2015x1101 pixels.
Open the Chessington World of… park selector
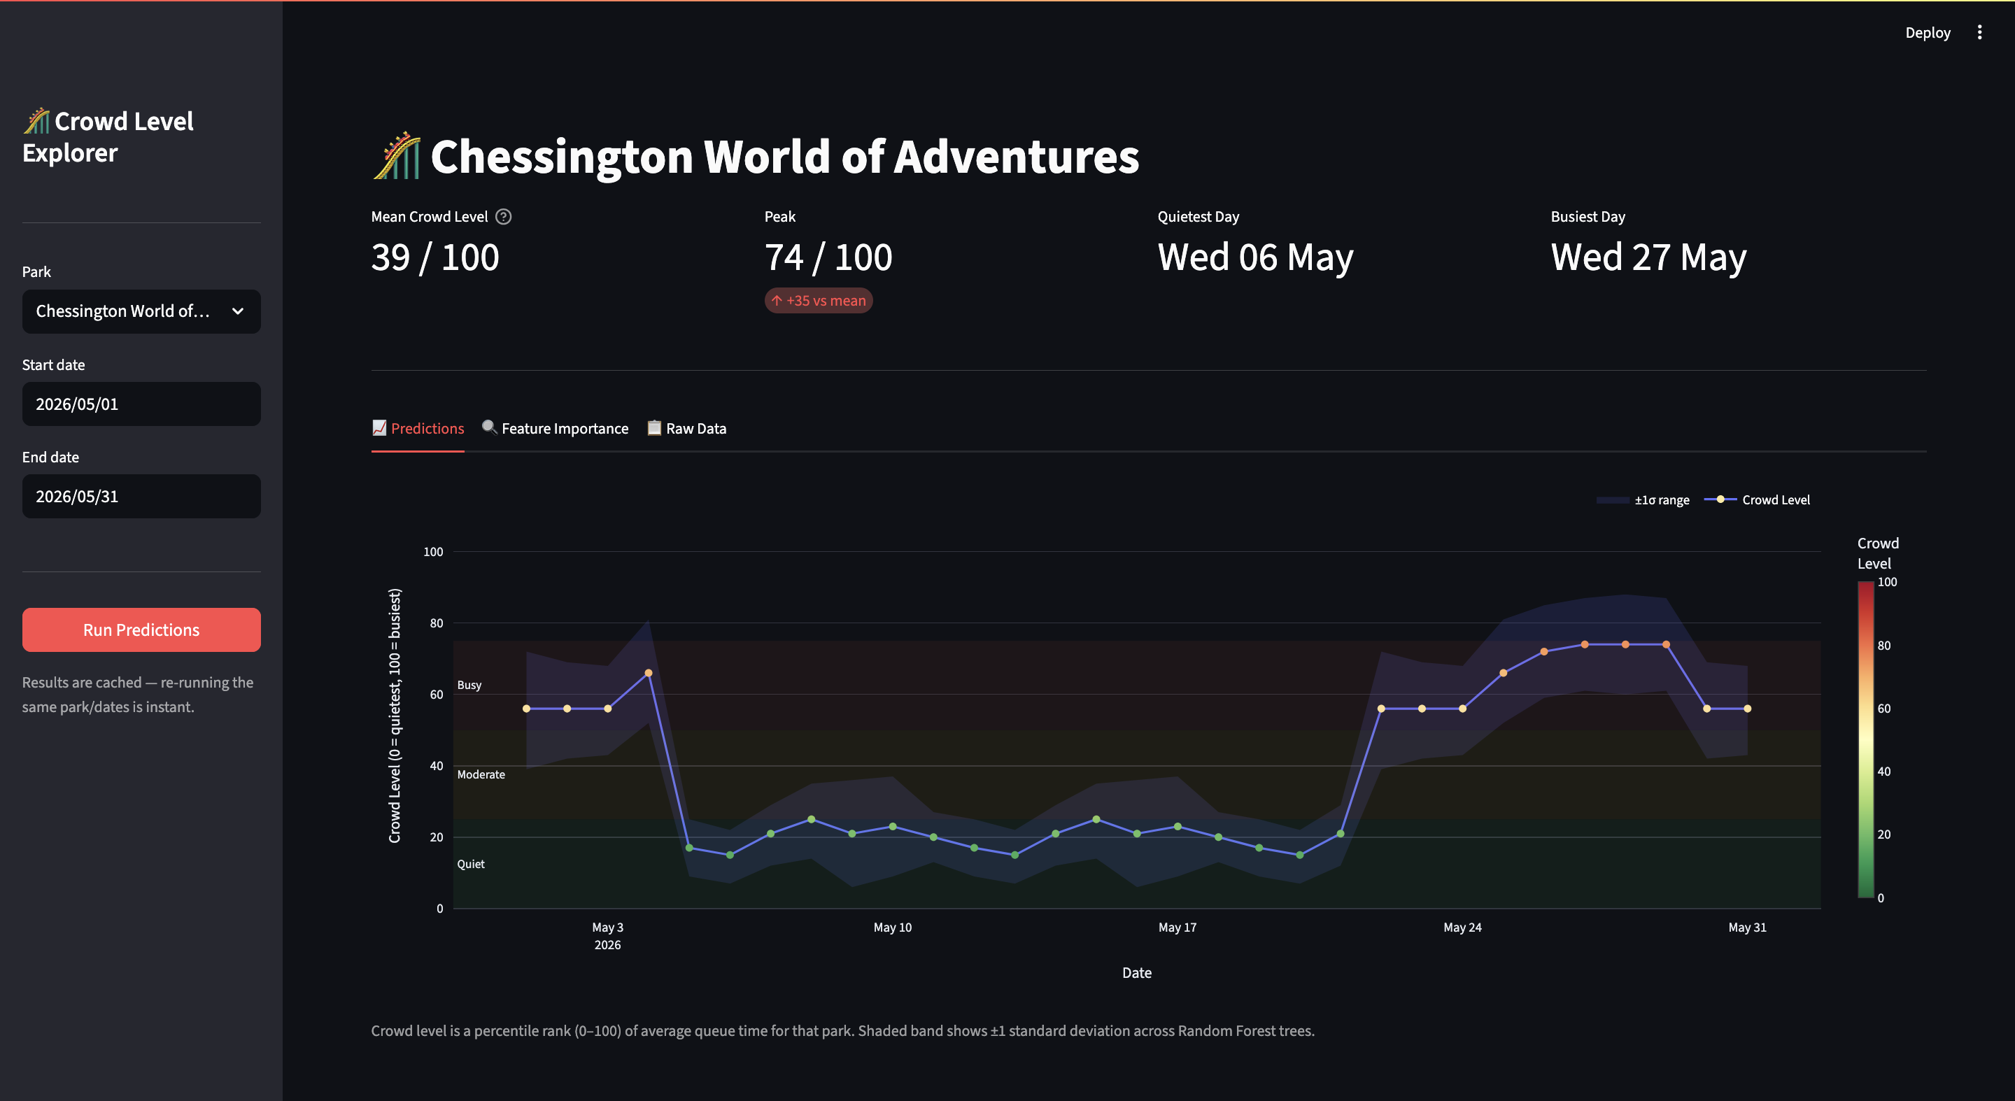pyautogui.click(x=141, y=311)
